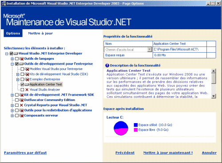Click the red X icon beside Crystal Reports
This screenshot has width=222, height=163.
click(21, 105)
